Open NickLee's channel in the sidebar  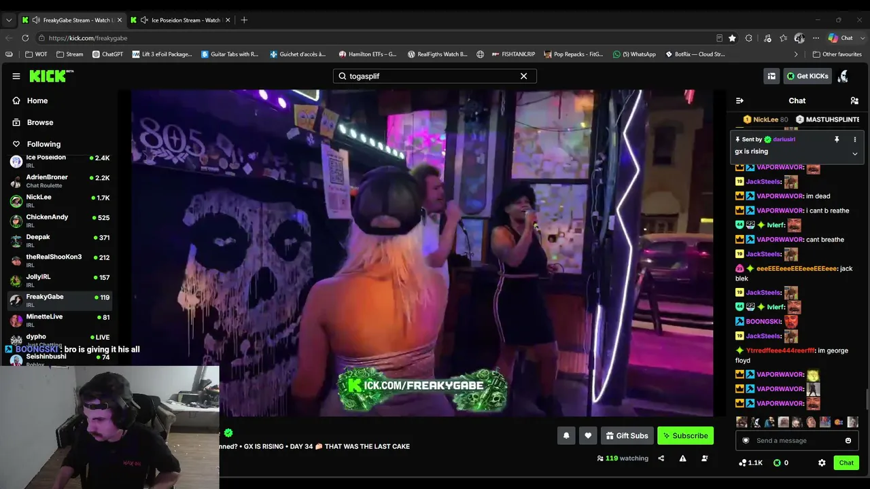[x=60, y=200]
